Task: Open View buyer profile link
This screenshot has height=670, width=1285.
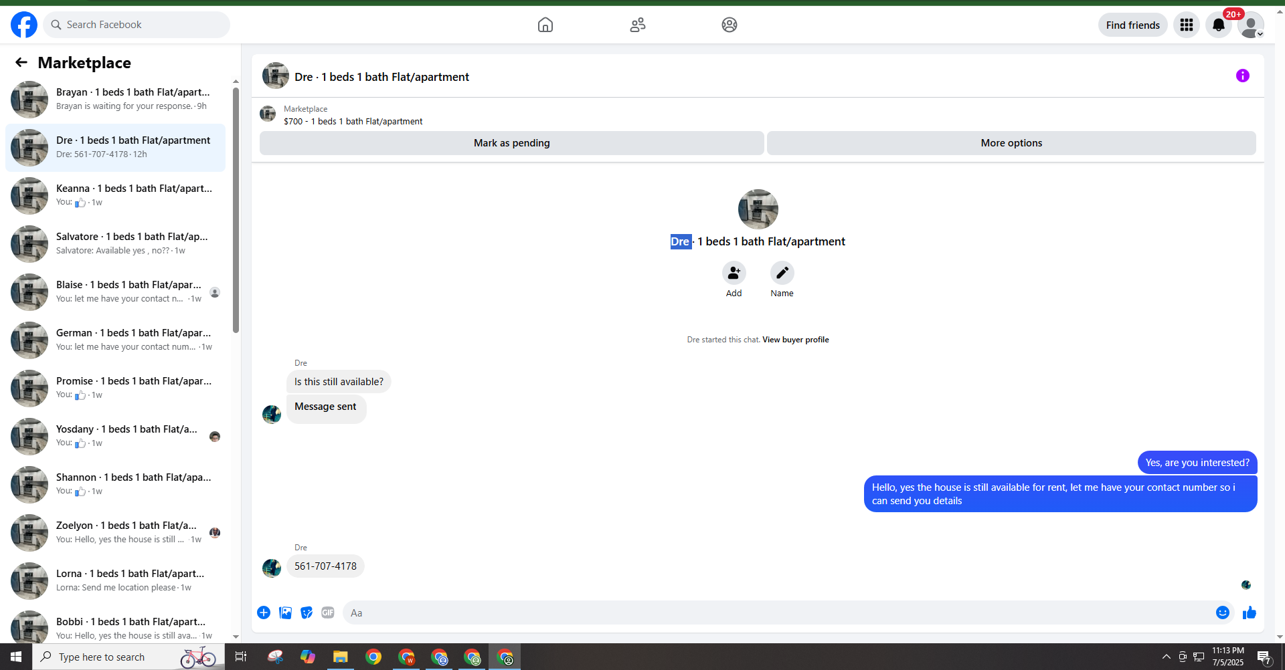Action: click(x=796, y=340)
